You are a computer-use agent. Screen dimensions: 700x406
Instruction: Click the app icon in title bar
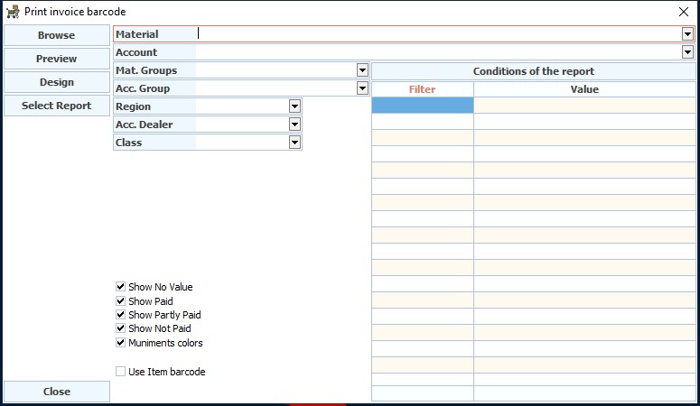pos(13,12)
